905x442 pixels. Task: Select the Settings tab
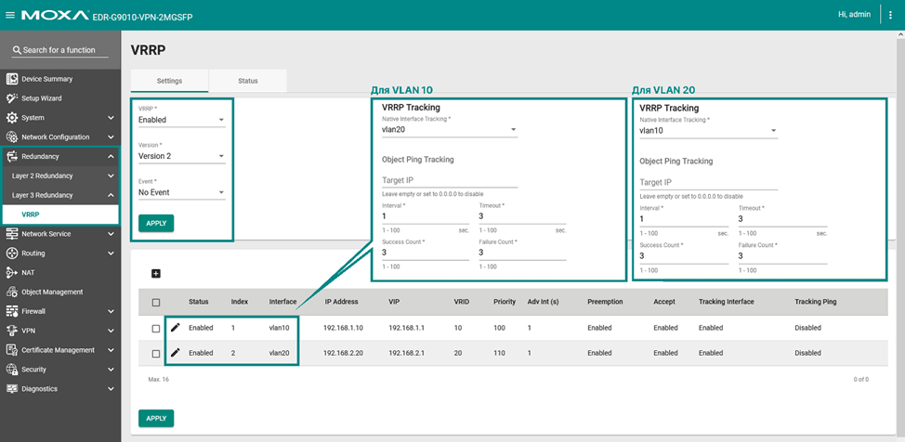tap(169, 81)
